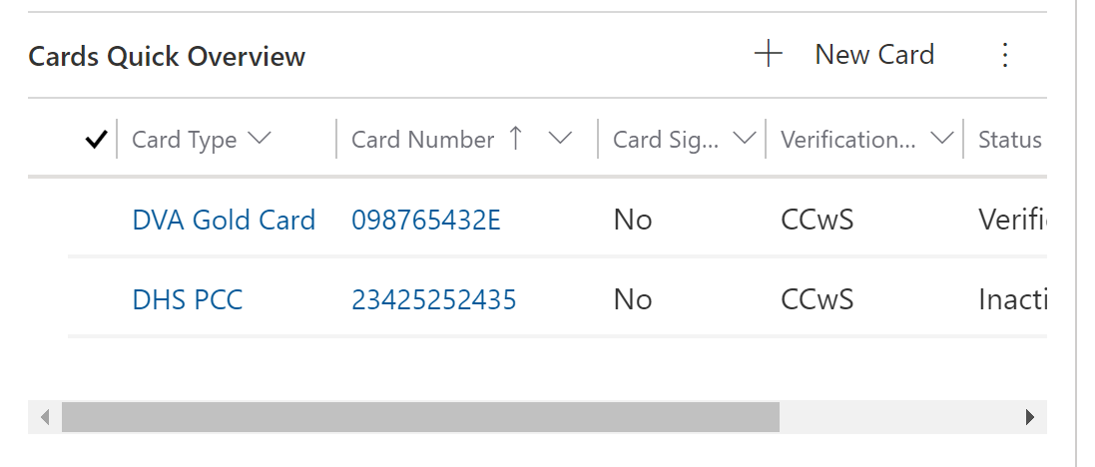Click the horizontal scrollbar thumb
Image resolution: width=1095 pixels, height=467 pixels.
pyautogui.click(x=419, y=417)
